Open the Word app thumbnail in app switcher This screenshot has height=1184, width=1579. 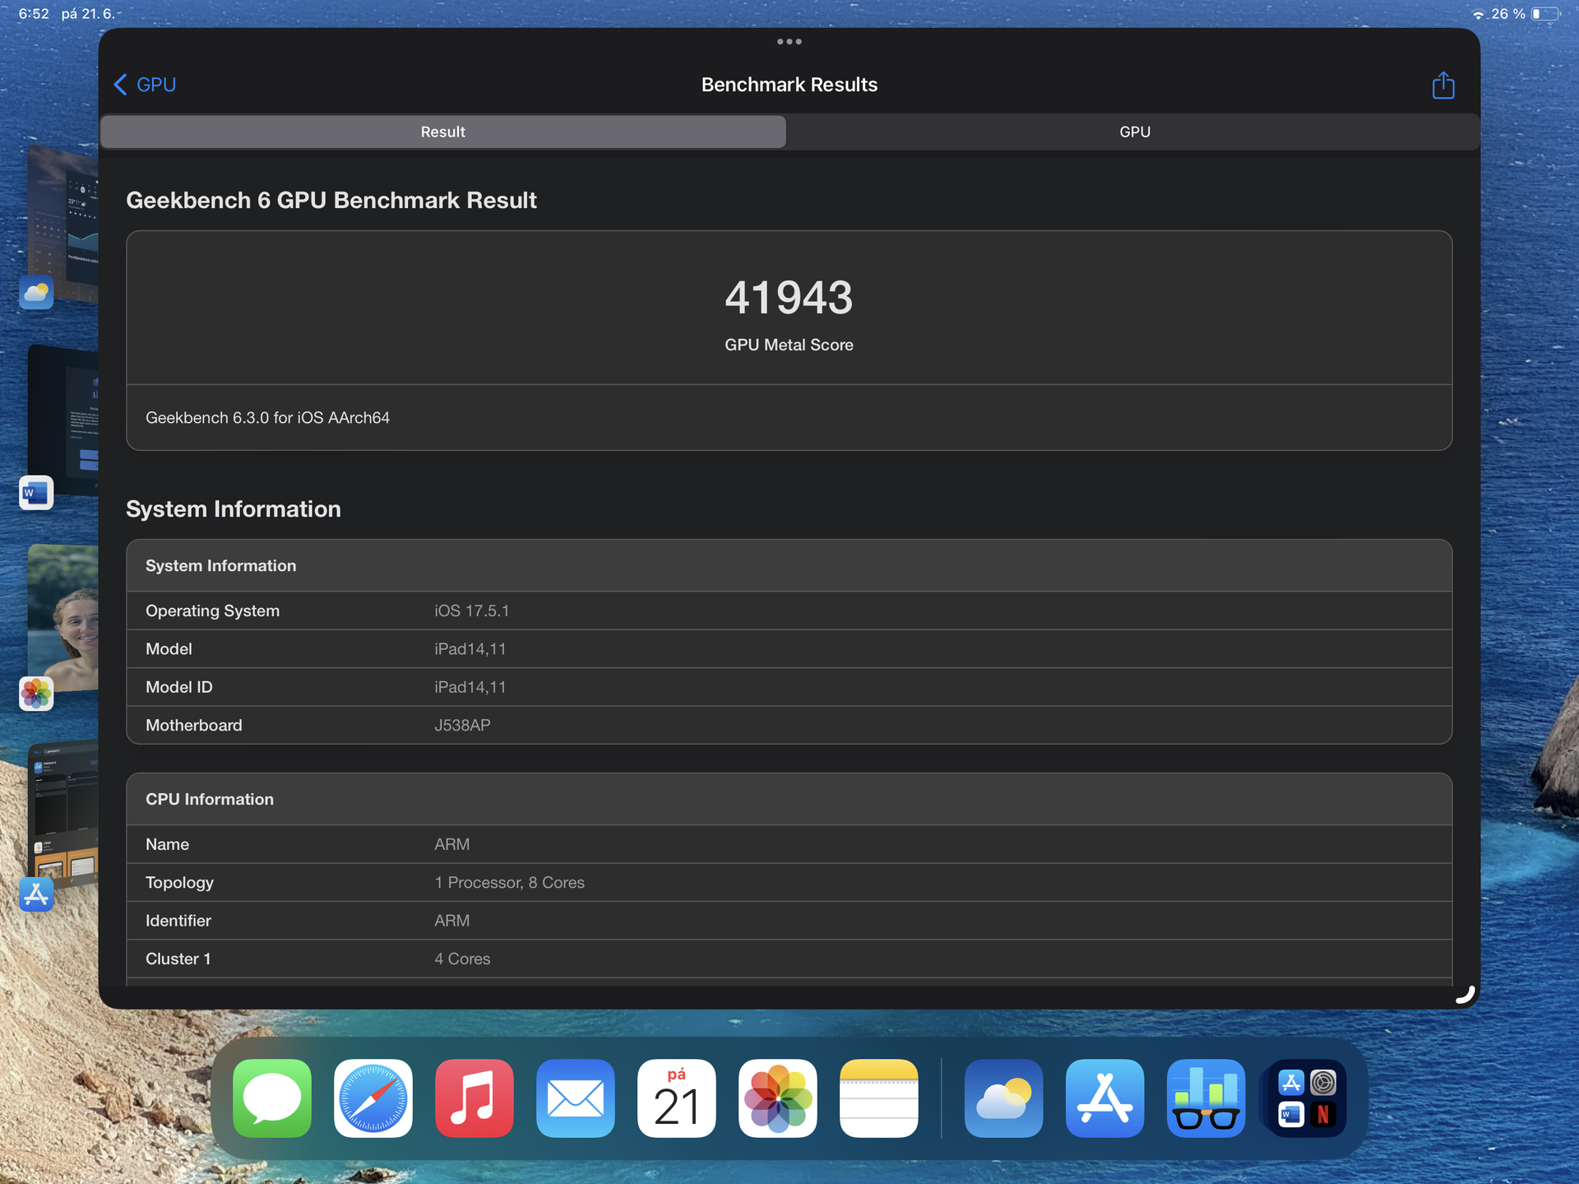click(36, 493)
